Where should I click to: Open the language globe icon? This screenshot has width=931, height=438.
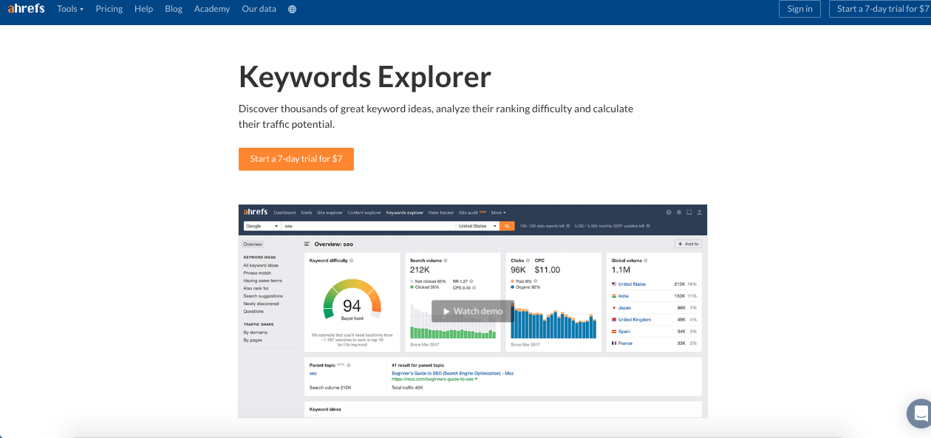293,9
